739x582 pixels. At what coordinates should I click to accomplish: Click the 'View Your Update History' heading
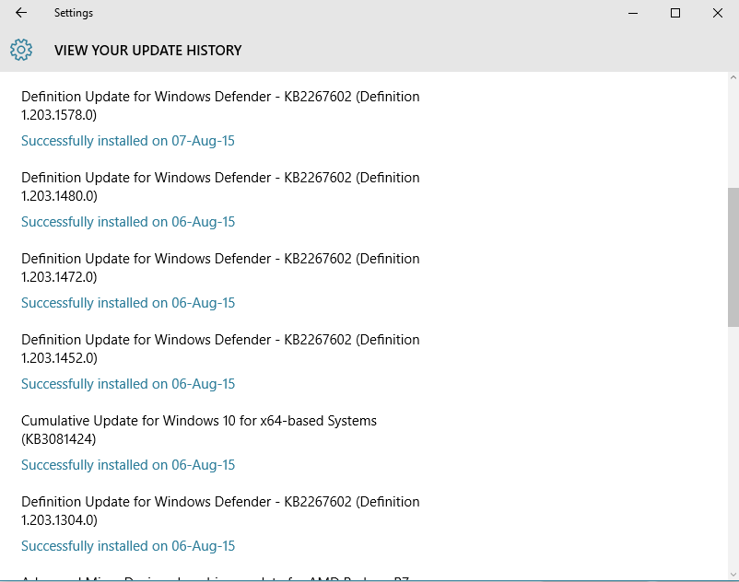147,51
